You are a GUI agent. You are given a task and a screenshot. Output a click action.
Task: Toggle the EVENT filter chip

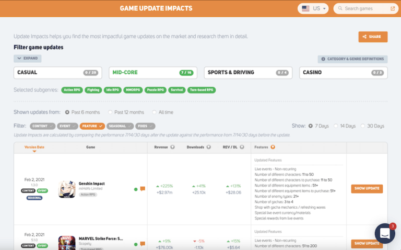[67, 126]
